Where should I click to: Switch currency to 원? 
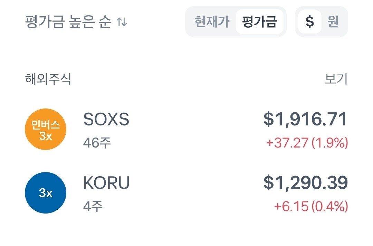(x=333, y=22)
